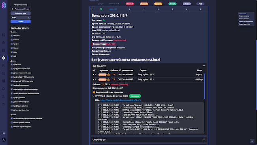Open the gear settings icon in sidebar
257x145 pixels.
point(4,89)
